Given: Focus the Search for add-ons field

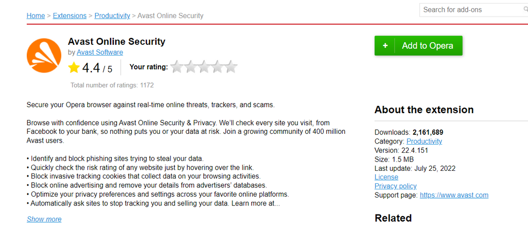Looking at the screenshot, I should point(471,10).
